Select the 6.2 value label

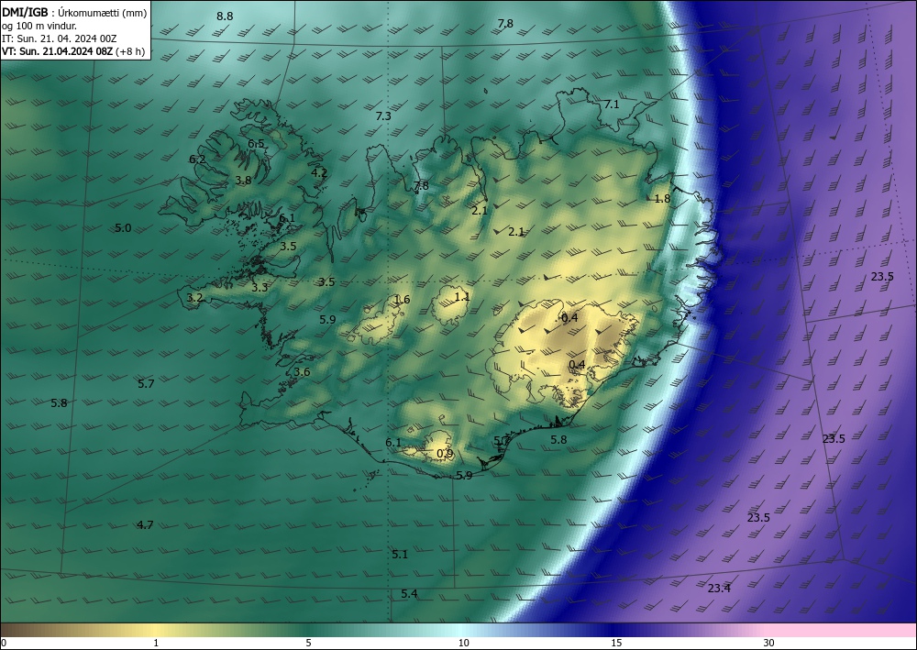[x=197, y=159]
